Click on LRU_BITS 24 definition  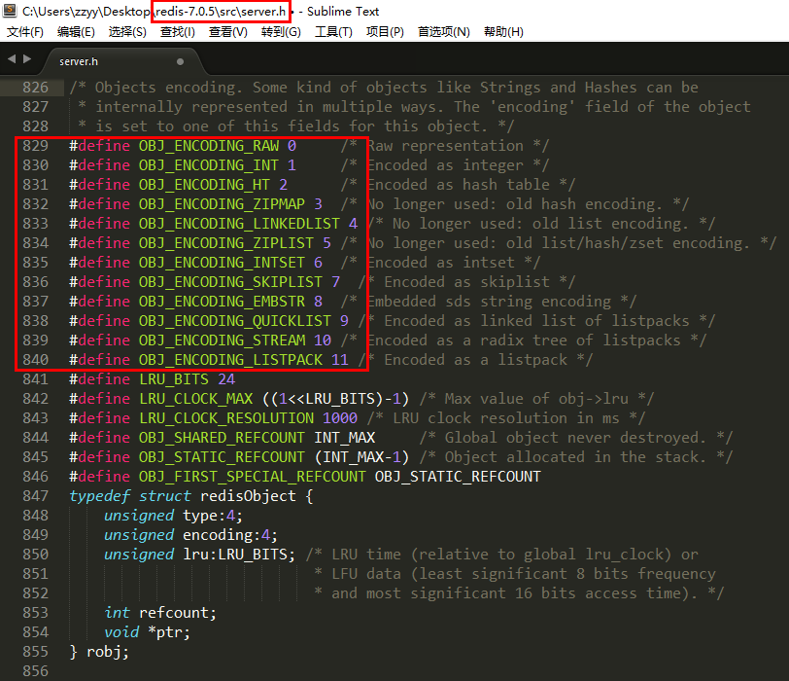point(188,379)
